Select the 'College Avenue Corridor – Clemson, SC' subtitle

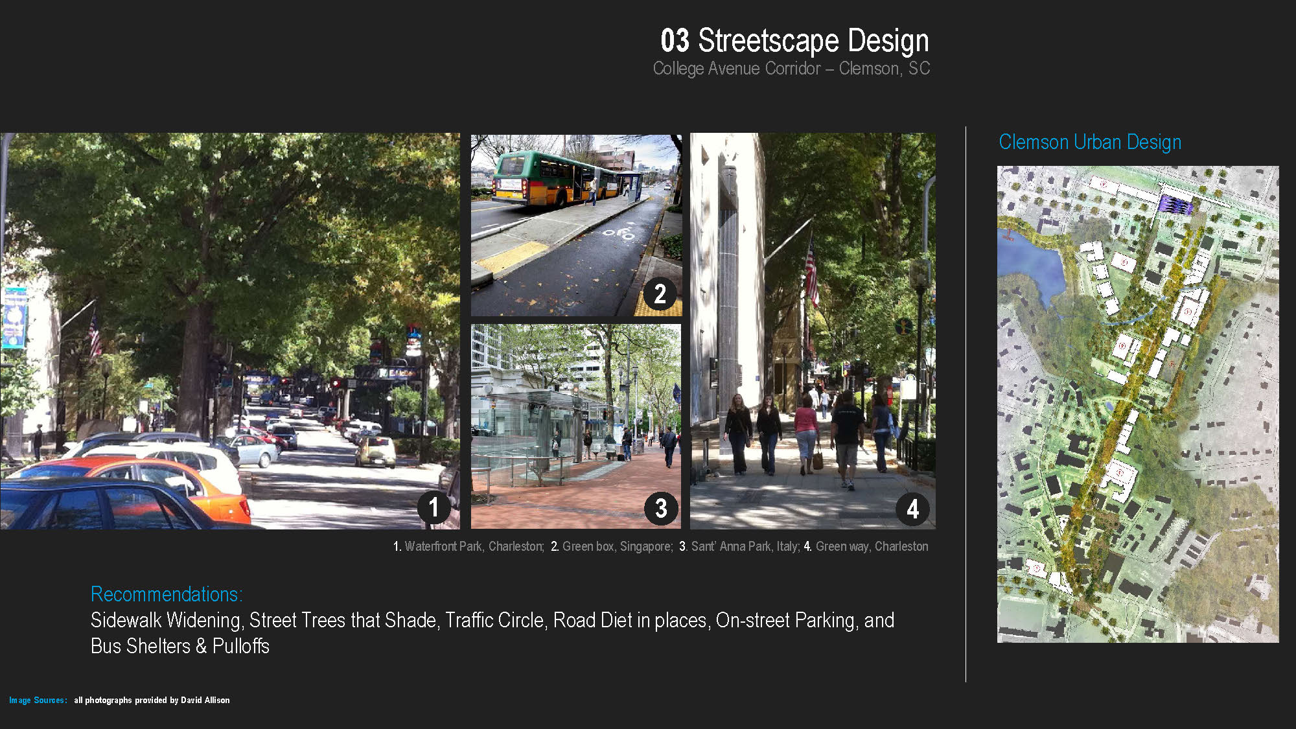(791, 69)
